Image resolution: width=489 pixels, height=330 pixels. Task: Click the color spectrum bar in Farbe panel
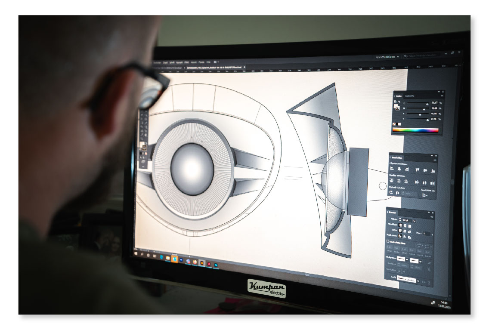click(416, 130)
